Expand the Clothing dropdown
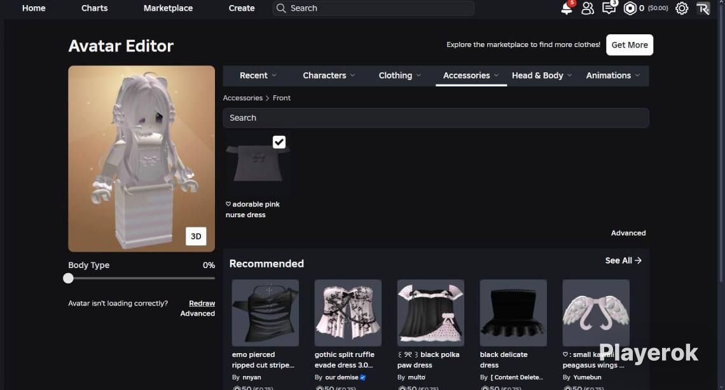This screenshot has width=725, height=390. click(x=400, y=75)
